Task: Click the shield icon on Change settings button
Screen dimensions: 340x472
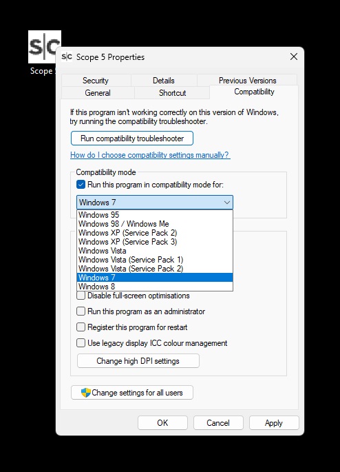Action: (85, 393)
